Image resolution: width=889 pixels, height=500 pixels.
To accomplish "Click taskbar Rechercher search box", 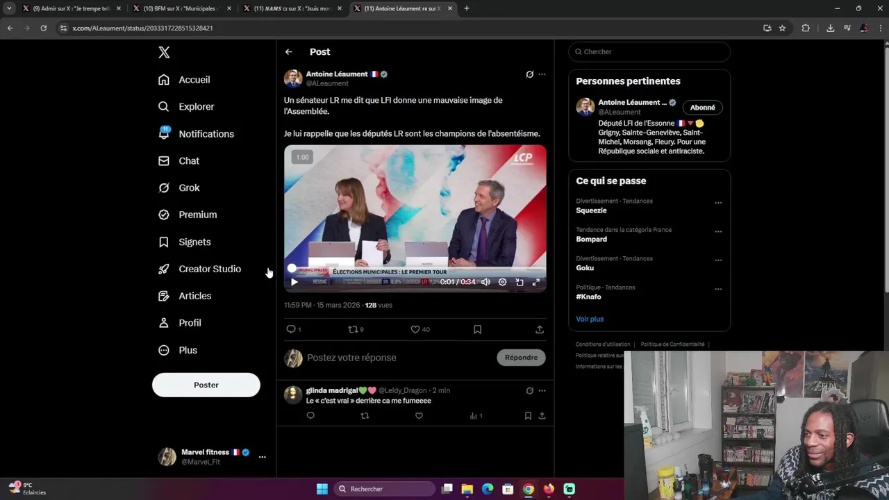I will point(384,489).
